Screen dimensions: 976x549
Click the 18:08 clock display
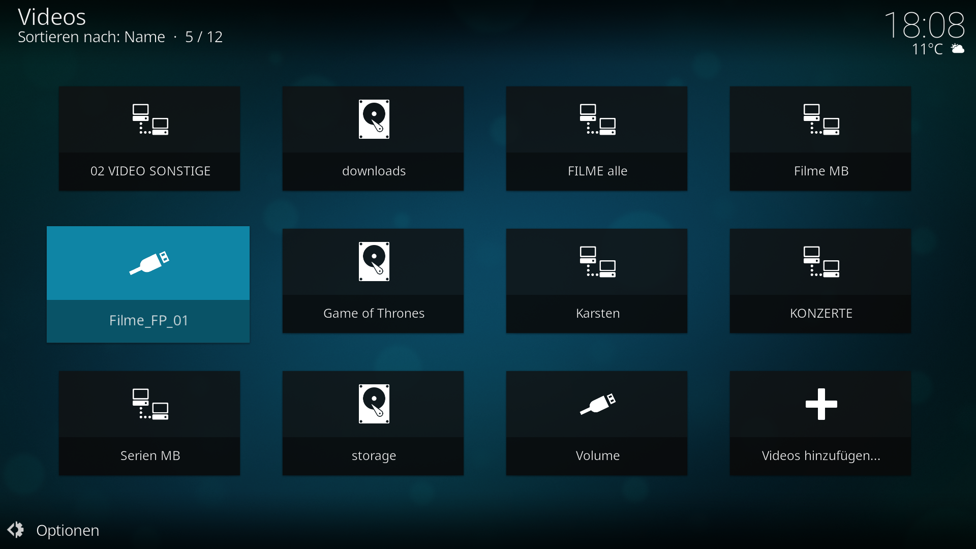[924, 25]
